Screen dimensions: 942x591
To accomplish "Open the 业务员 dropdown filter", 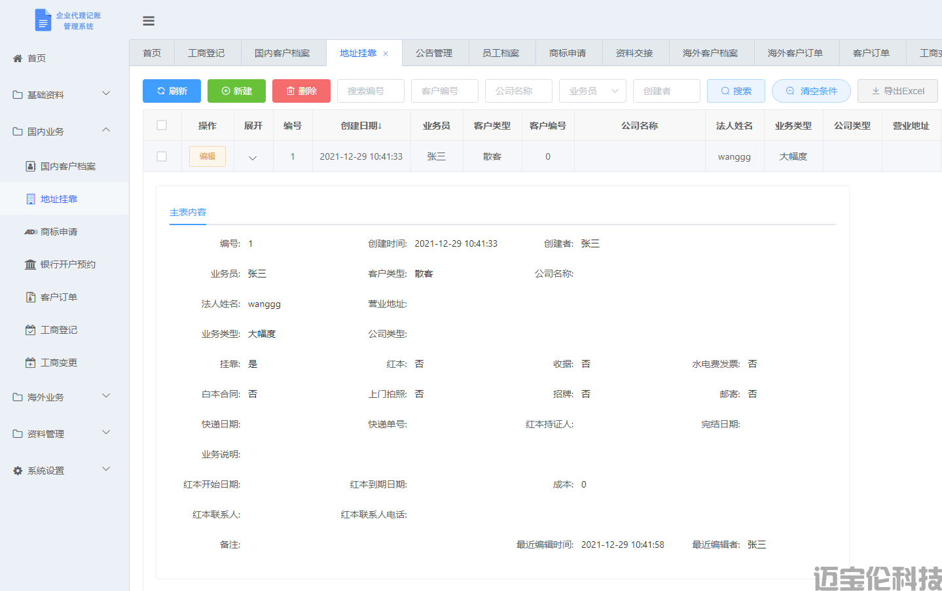I will [x=592, y=91].
